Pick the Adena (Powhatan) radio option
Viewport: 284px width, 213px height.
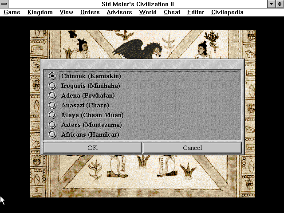52,95
